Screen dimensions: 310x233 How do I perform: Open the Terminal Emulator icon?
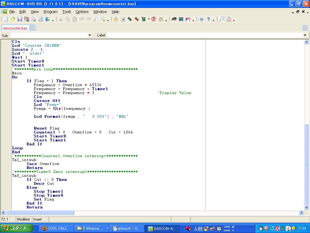tap(174, 19)
